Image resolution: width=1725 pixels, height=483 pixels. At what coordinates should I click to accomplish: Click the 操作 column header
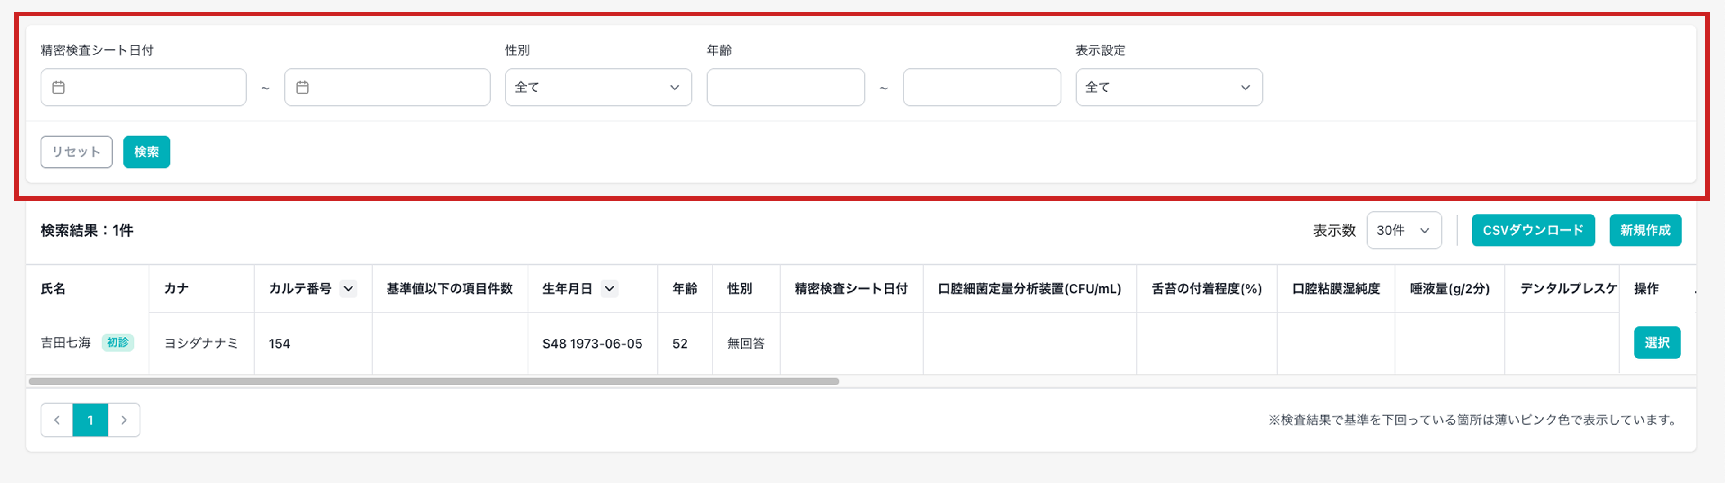(1646, 289)
